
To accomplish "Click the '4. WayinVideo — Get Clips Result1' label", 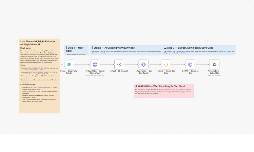I will coord(143,72).
